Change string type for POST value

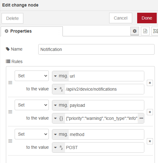(x=58, y=147)
